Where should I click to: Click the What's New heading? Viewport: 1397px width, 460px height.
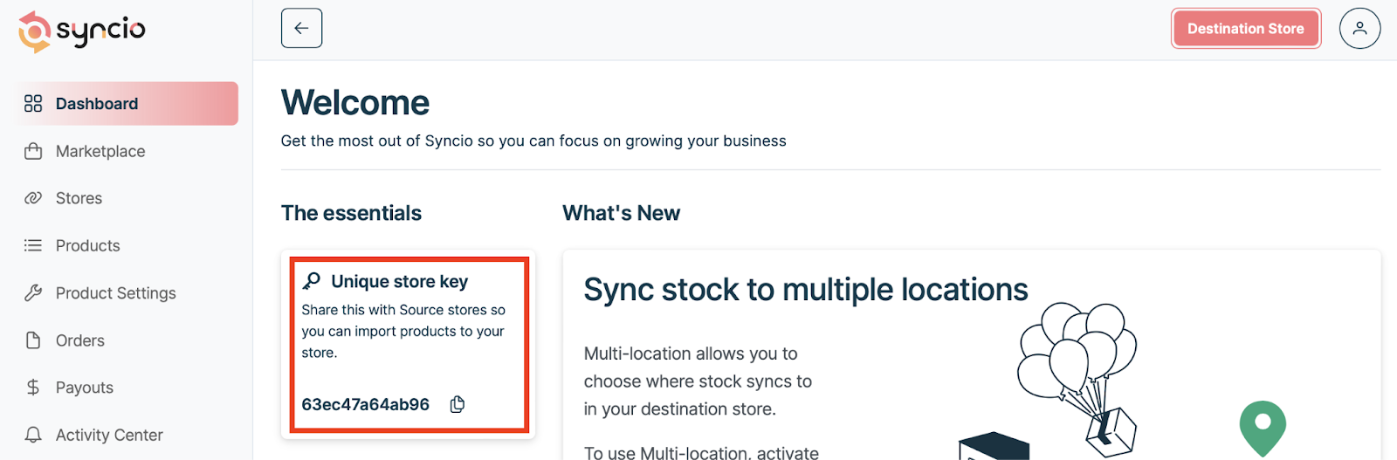point(621,213)
